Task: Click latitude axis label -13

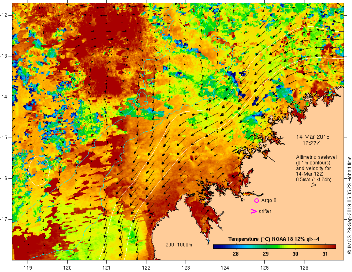Action: pyautogui.click(x=4, y=56)
